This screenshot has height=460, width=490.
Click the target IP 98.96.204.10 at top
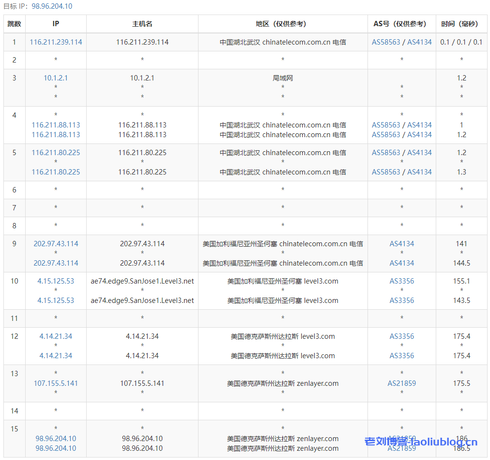click(52, 6)
